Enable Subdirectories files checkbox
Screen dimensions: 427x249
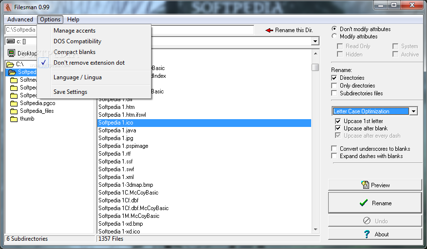(334, 93)
